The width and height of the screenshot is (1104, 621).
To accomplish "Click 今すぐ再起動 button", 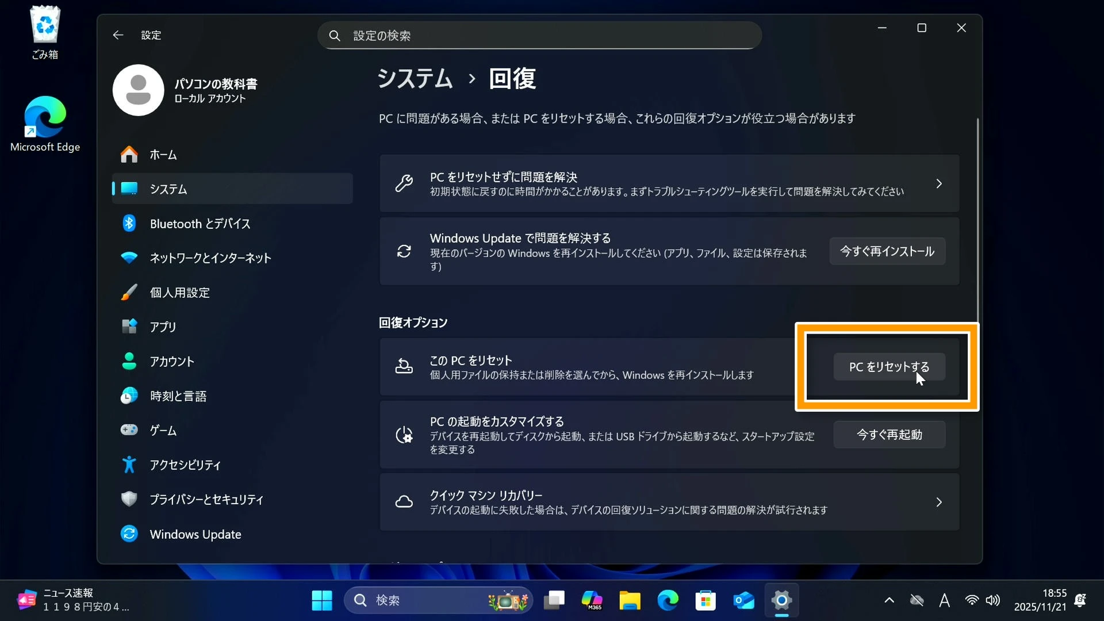I will coord(889,435).
